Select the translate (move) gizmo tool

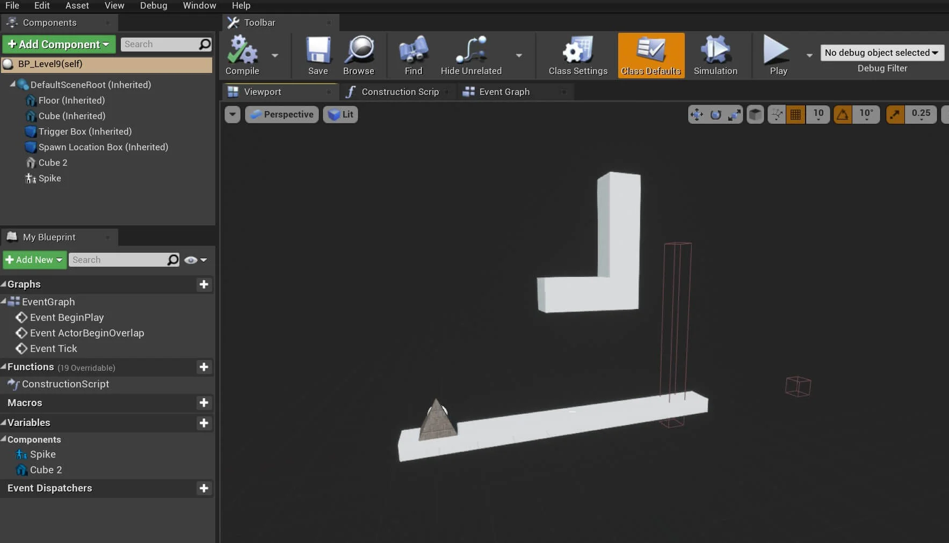click(697, 114)
